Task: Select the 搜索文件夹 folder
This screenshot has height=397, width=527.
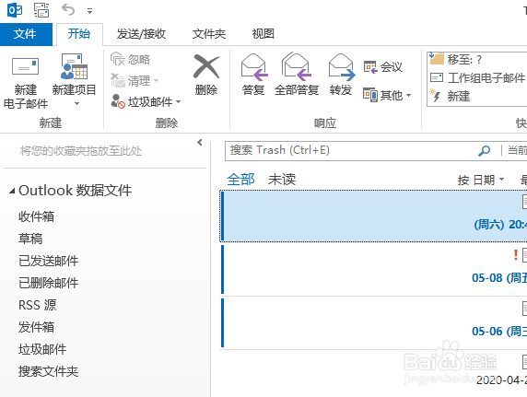Action: tap(49, 371)
